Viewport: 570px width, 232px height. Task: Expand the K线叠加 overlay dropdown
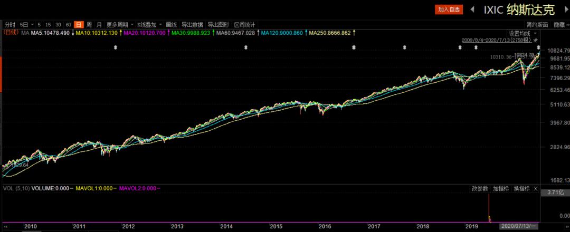[x=149, y=25]
